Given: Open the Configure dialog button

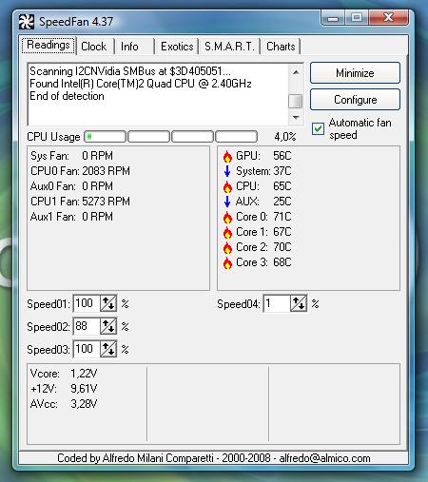Looking at the screenshot, I should (x=355, y=100).
